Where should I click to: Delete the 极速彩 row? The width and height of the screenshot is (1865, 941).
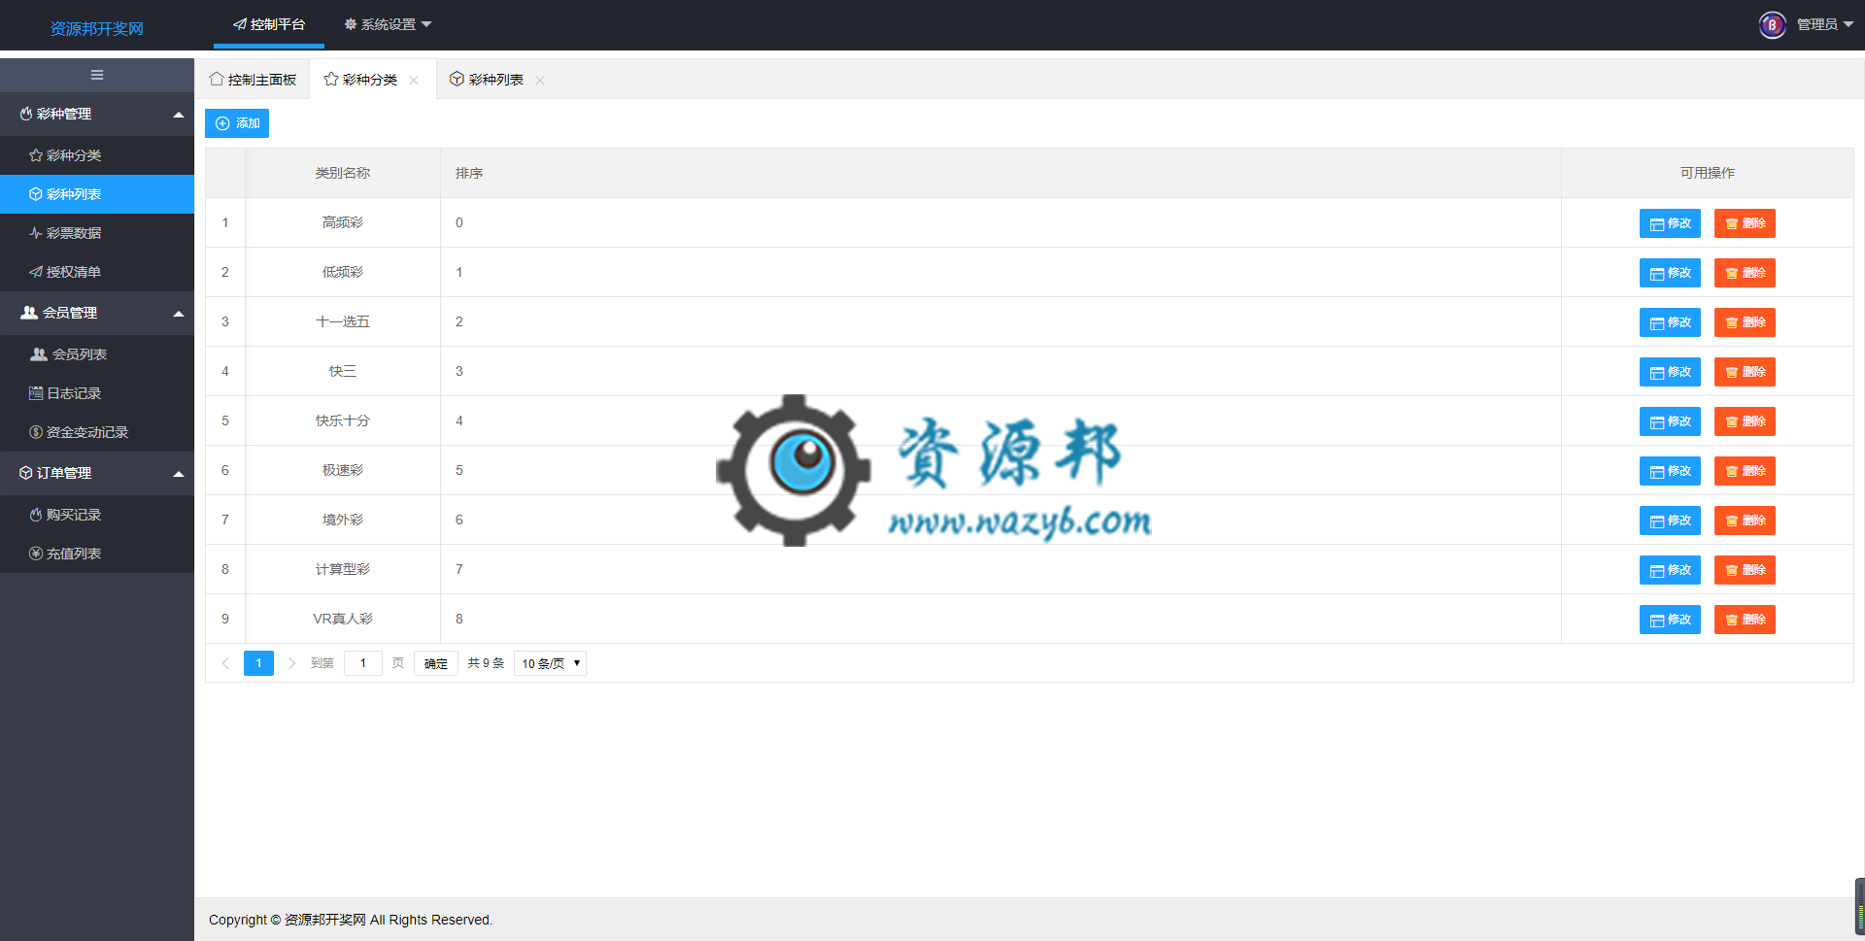[x=1745, y=471]
